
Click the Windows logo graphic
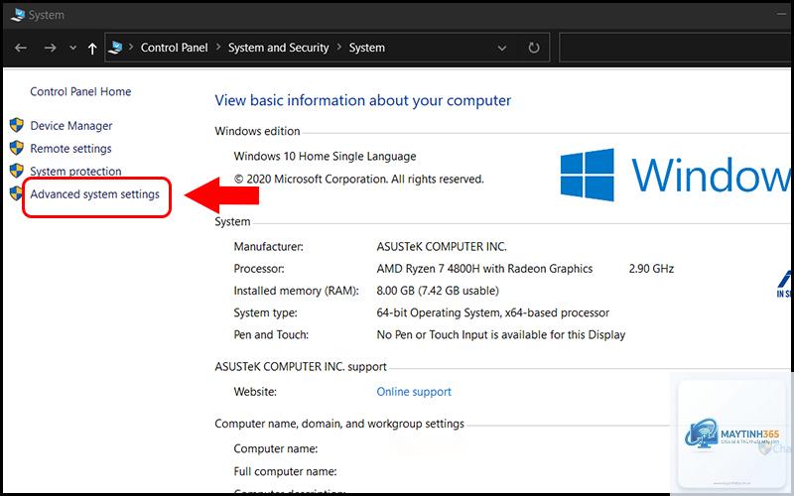point(588,176)
